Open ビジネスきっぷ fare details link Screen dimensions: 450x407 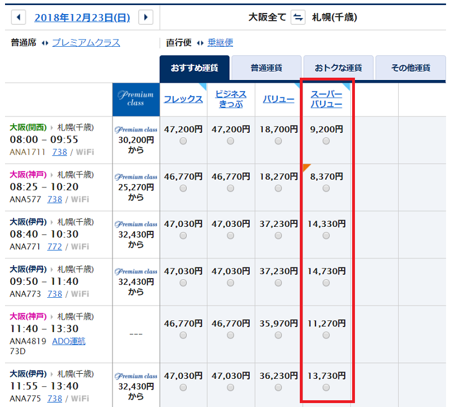point(231,99)
